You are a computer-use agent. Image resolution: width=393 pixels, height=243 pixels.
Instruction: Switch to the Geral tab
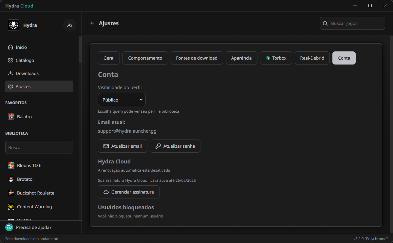[109, 58]
